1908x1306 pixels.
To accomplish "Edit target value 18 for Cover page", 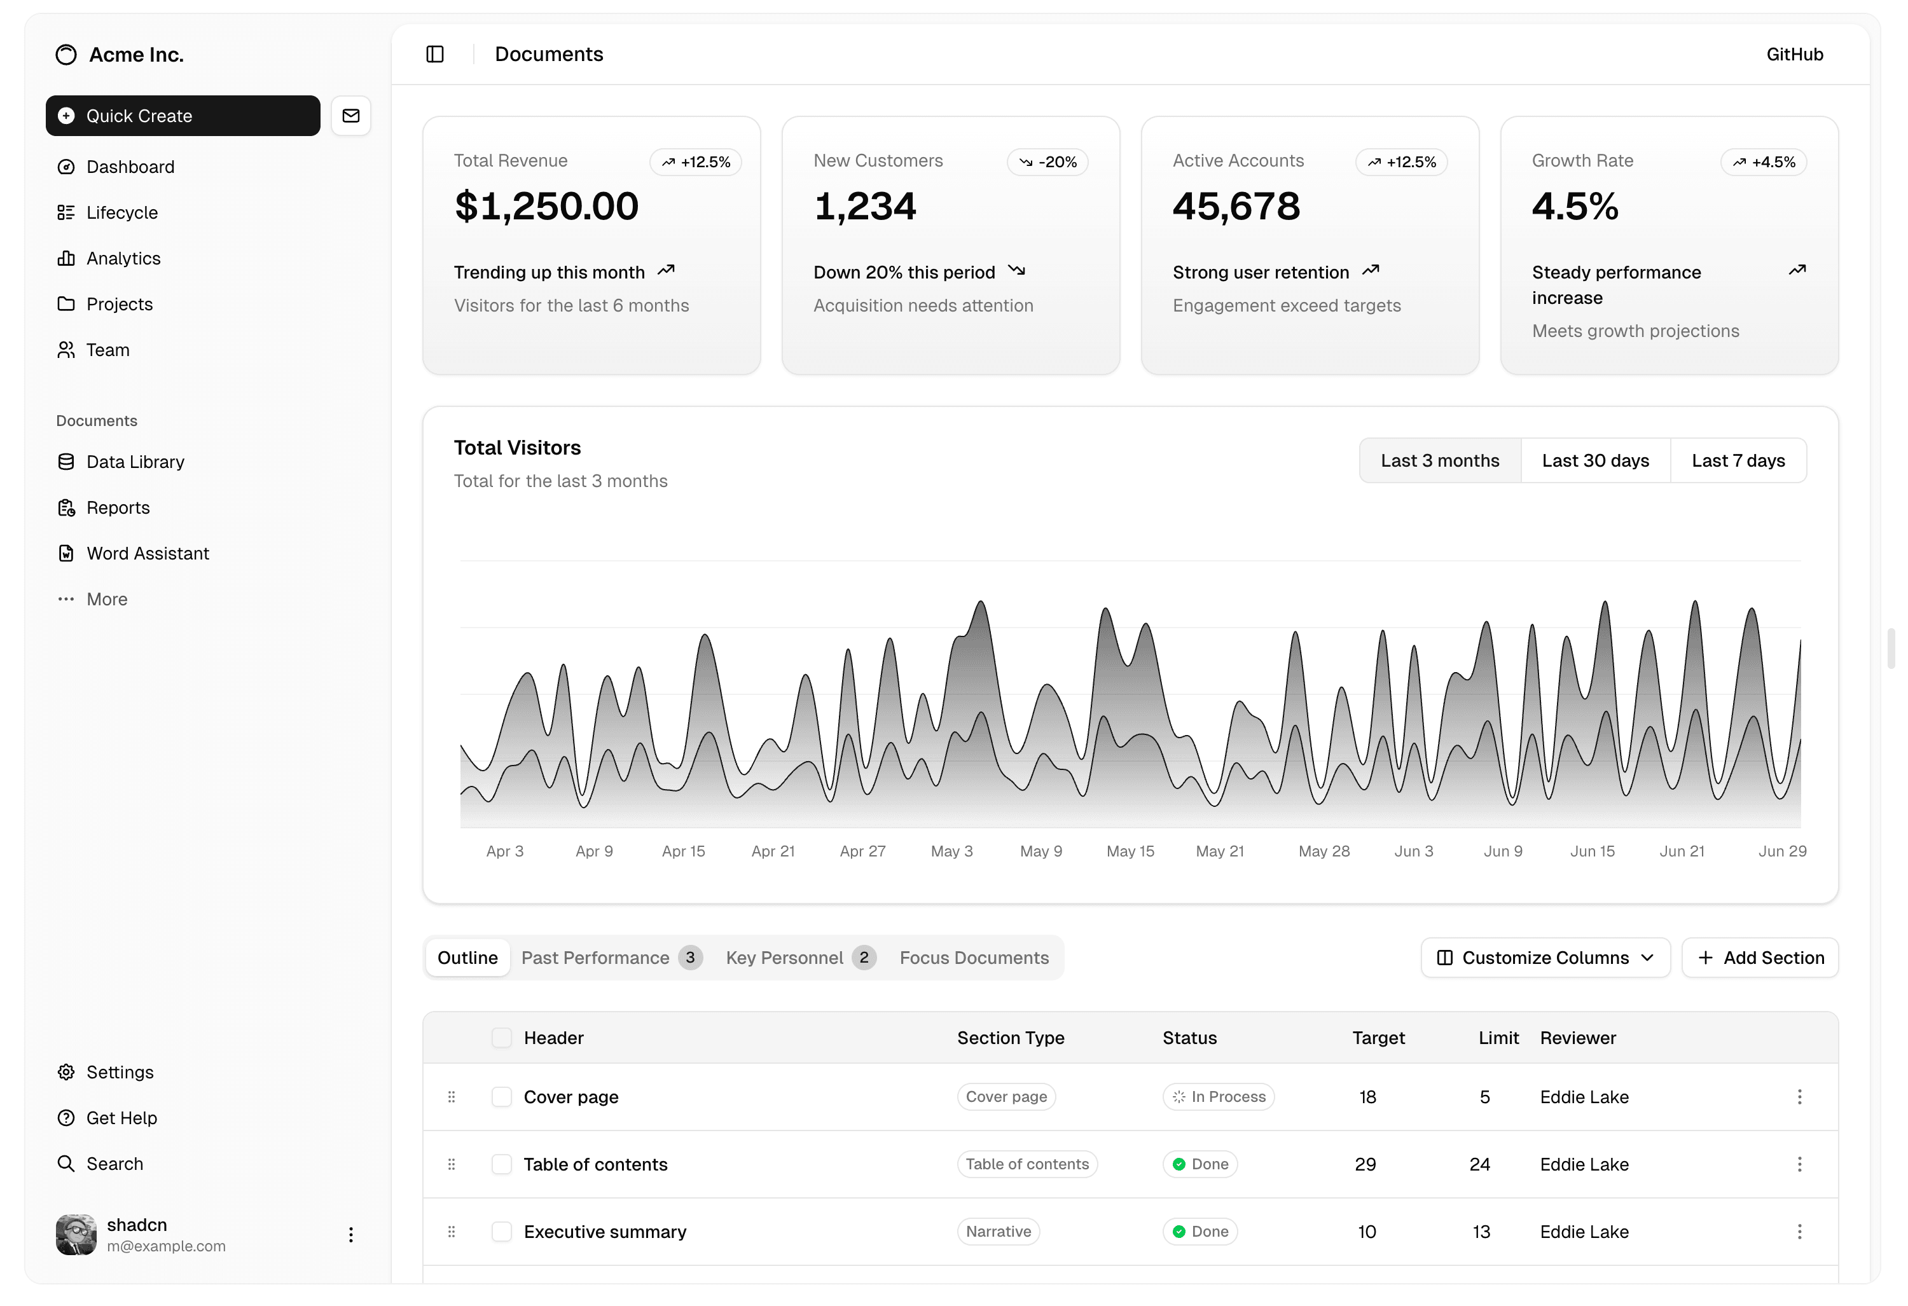I will tap(1367, 1097).
